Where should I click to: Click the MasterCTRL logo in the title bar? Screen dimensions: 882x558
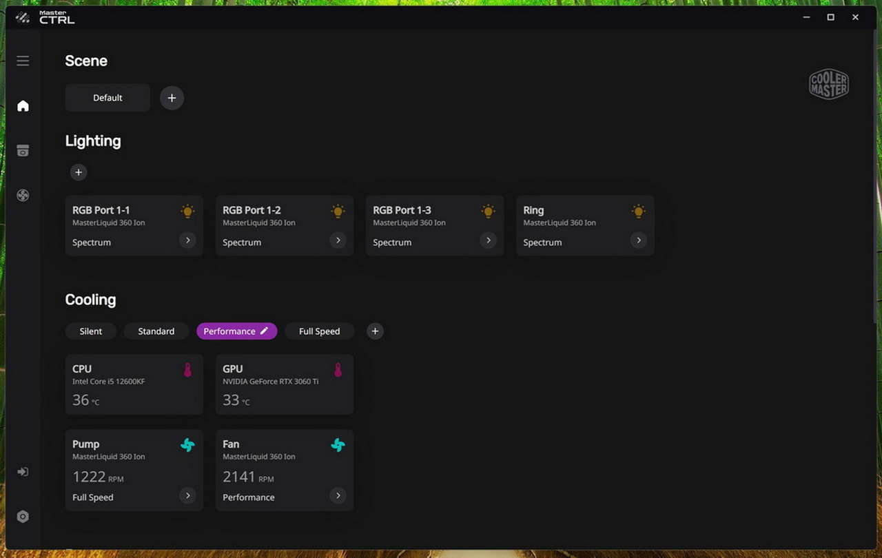[45, 17]
